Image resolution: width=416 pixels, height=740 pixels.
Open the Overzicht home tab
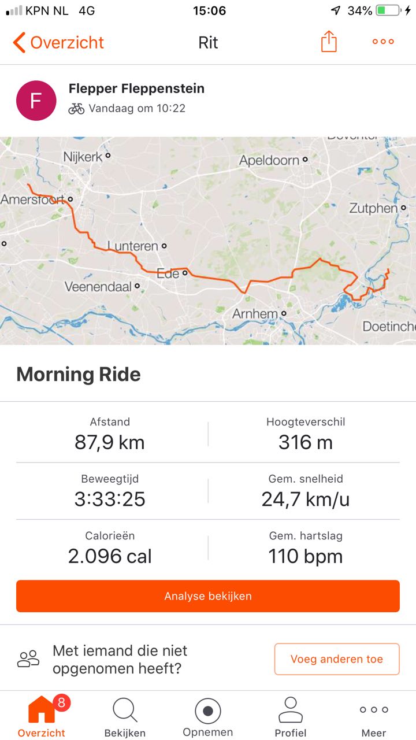coord(42,716)
